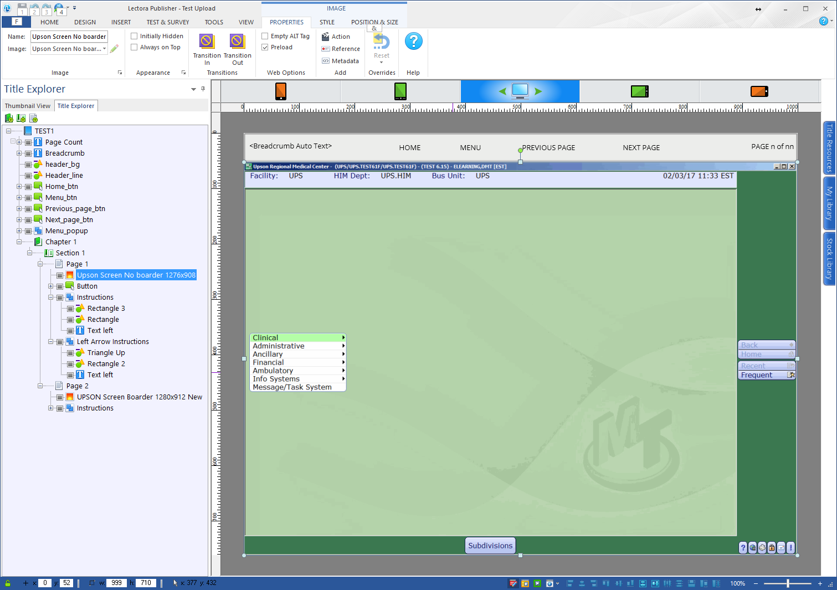Open the TEST & SURVEY tab
The image size is (837, 590).
[x=168, y=22]
